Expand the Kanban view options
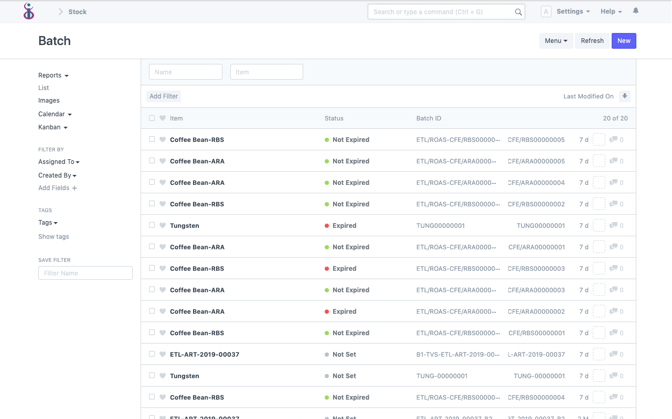672x419 pixels. [x=52, y=127]
